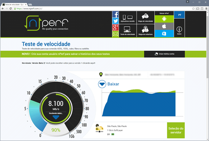This screenshot has width=209, height=141.
Task: Click the nPerf logo
Action: (x=46, y=23)
